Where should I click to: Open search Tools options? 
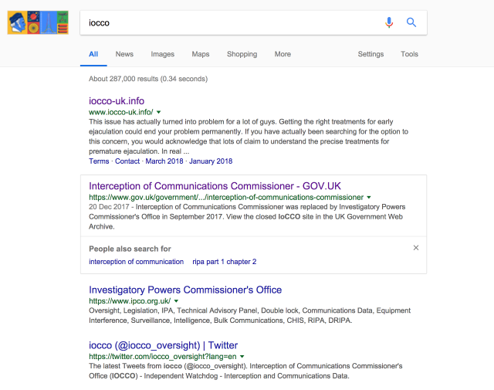click(x=409, y=54)
